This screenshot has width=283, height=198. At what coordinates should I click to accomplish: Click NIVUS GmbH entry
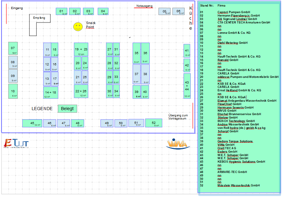click(227, 111)
